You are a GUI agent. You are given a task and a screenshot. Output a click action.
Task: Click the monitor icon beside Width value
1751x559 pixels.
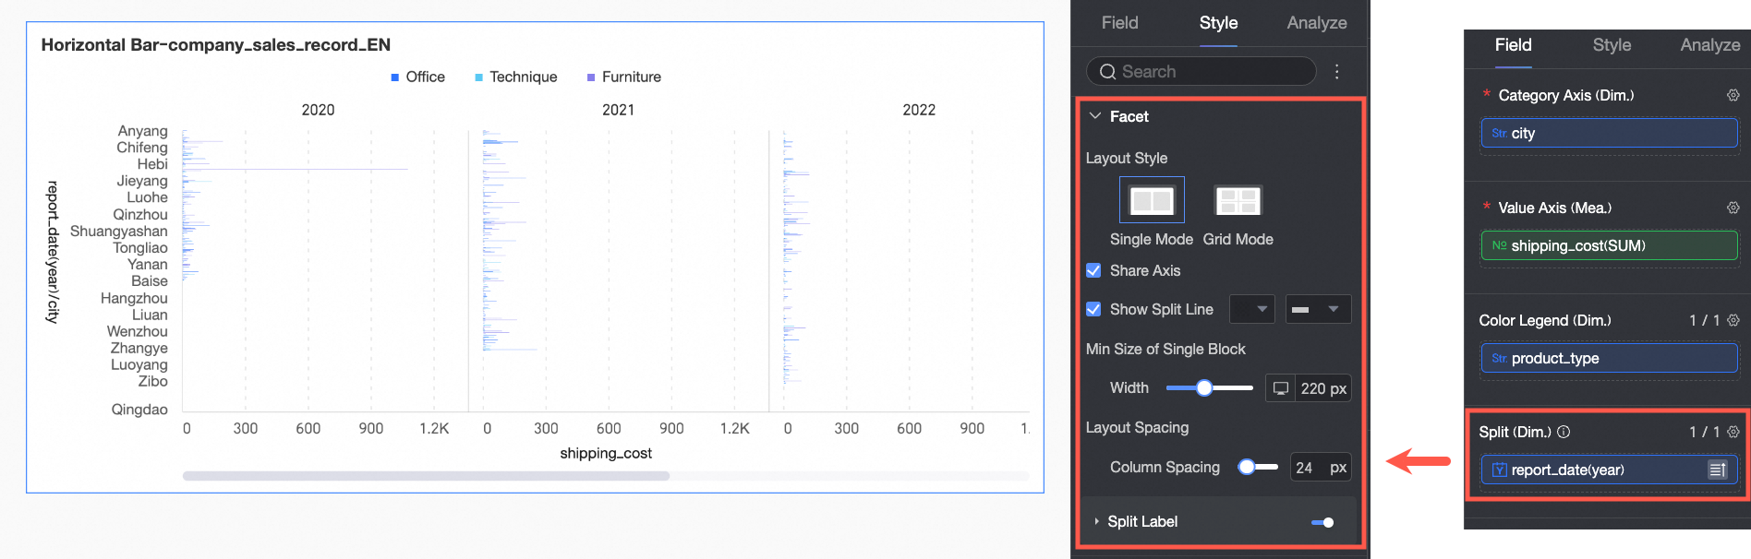(x=1281, y=388)
